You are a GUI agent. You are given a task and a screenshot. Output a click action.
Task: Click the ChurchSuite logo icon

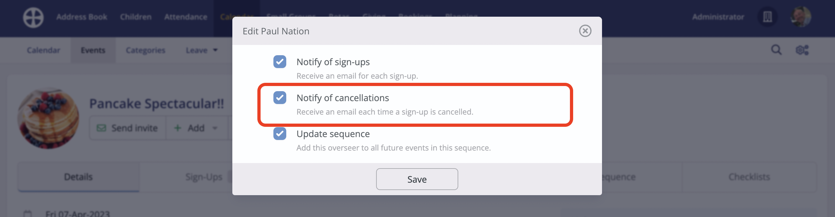point(33,17)
